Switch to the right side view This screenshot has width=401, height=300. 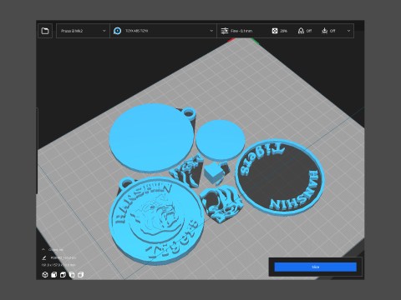[80, 275]
